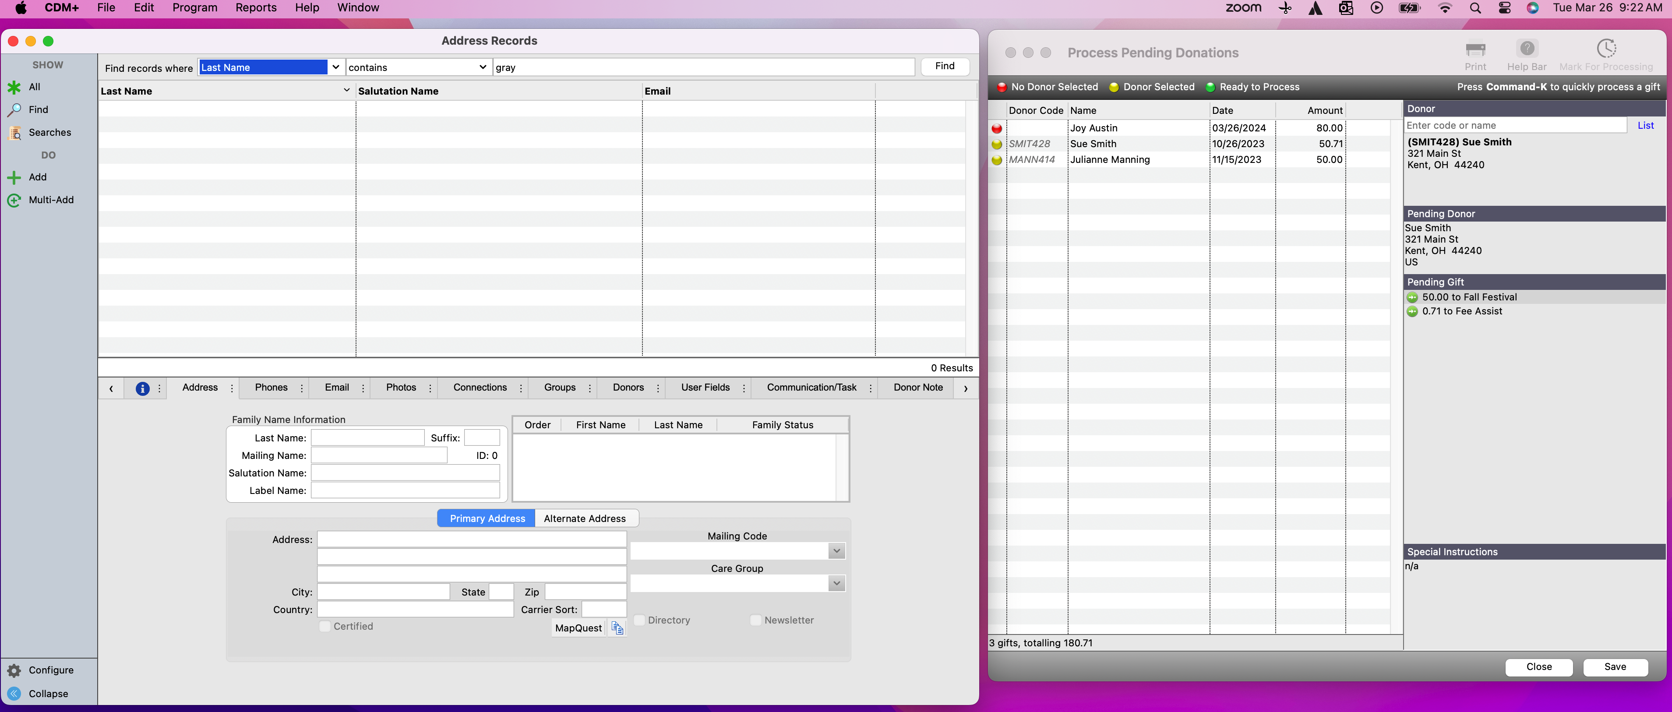The width and height of the screenshot is (1672, 712).
Task: Click the List link in Donor panel
Action: [1645, 125]
